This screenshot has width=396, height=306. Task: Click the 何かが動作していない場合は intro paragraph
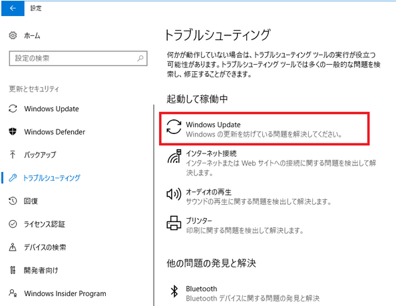[274, 64]
